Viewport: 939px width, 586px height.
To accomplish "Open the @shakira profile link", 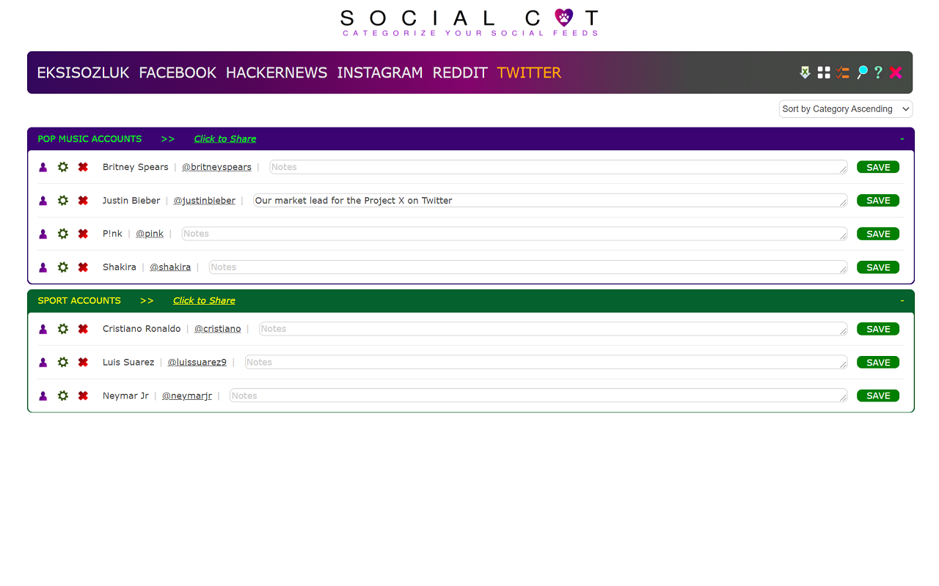I will coord(170,267).
